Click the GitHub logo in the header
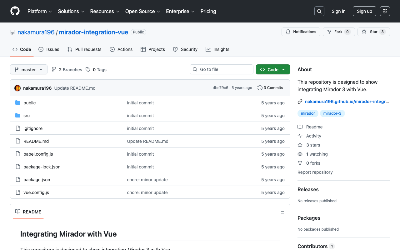400x250 pixels. (15, 11)
